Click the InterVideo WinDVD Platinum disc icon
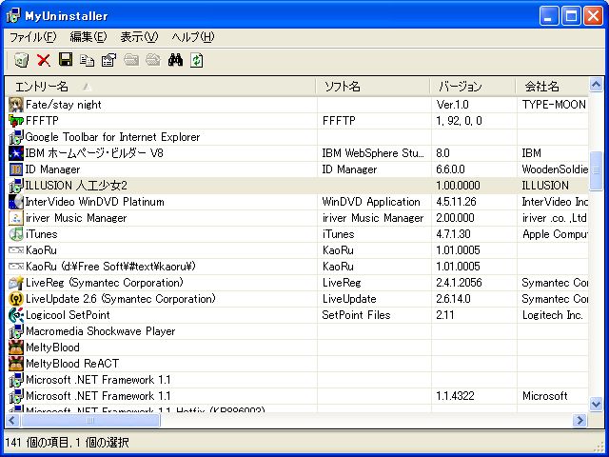The image size is (609, 457). (16, 202)
